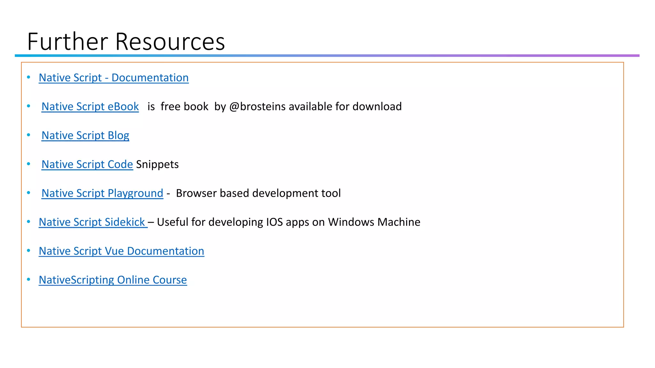
Task: Click bullet beside Native Script - Documentation
Action: [x=28, y=77]
